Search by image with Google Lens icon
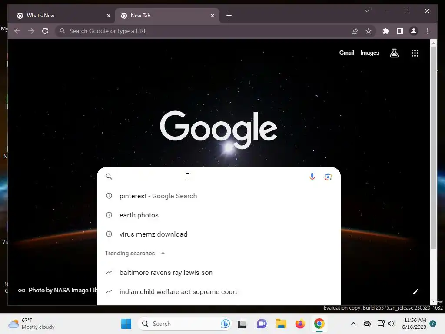445x334 pixels. [x=328, y=177]
